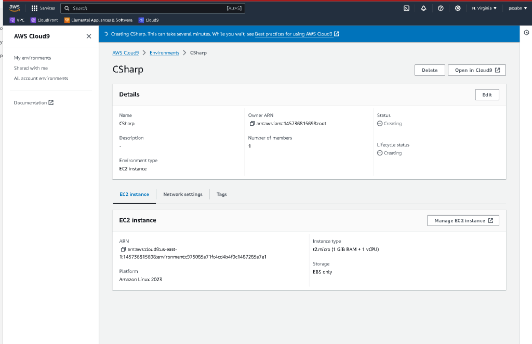The image size is (532, 344).
Task: Click the t2.micro instance type value
Action: 345,249
